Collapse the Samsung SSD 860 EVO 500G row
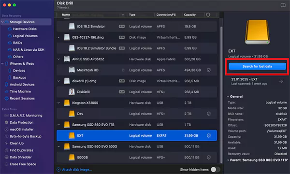Screen dimensions: 290x174 [58, 146]
